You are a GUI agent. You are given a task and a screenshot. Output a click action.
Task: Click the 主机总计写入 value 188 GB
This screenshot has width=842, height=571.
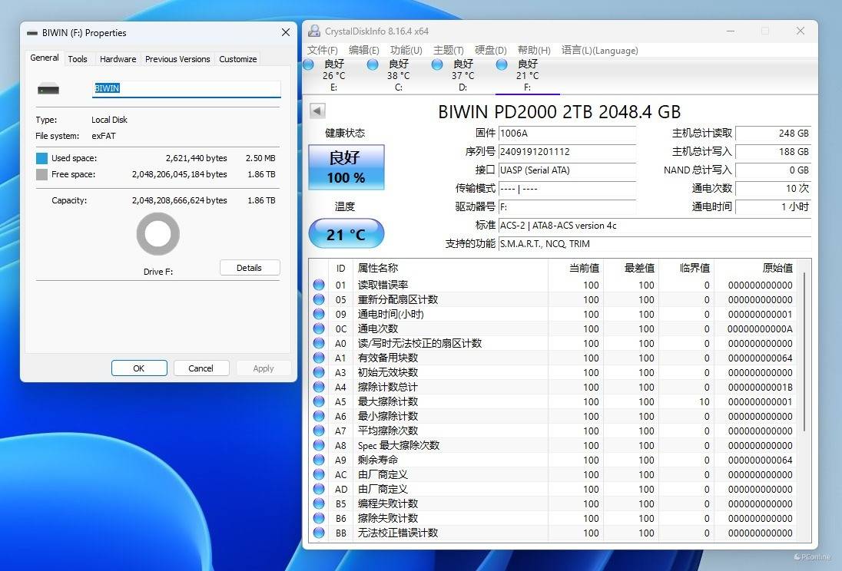click(773, 152)
